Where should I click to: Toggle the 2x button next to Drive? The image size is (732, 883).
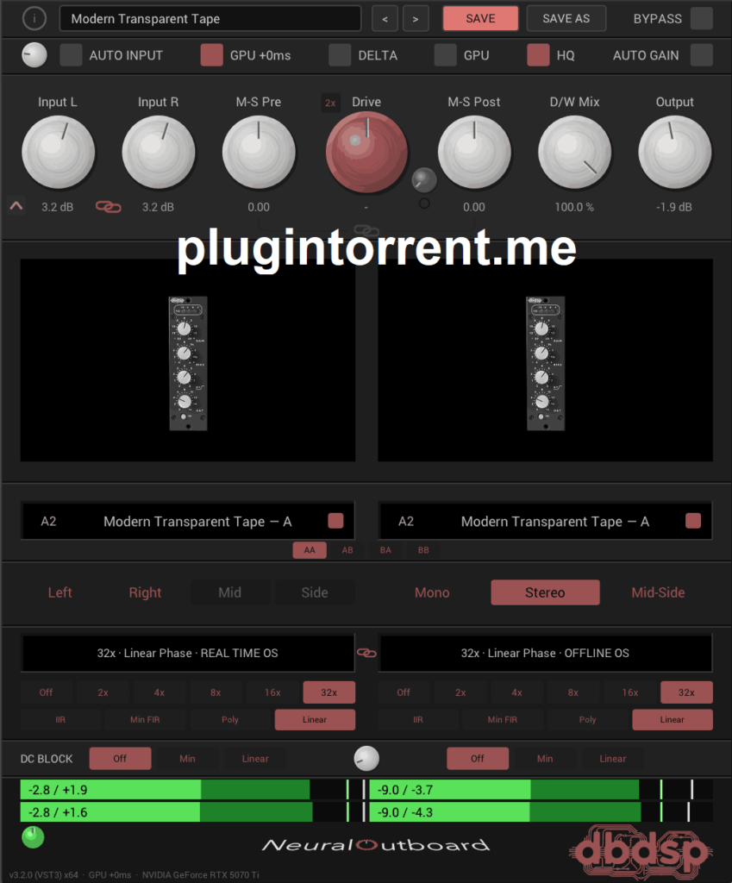tap(330, 103)
